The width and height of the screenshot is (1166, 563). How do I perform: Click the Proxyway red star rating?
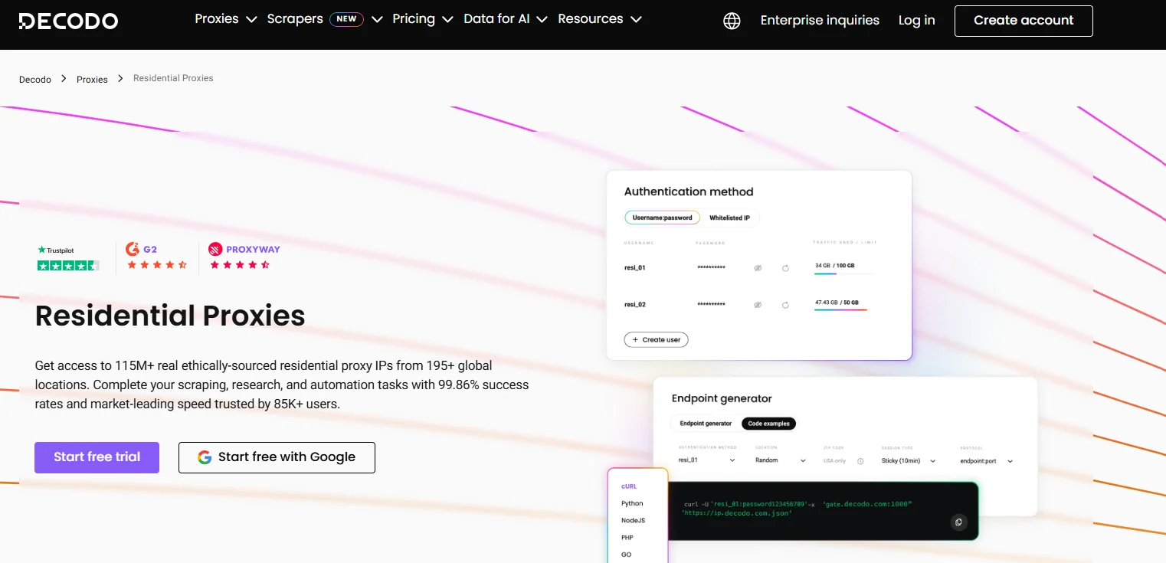240,265
